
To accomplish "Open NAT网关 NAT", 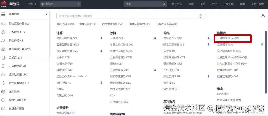I will pyautogui.click(x=172, y=70).
